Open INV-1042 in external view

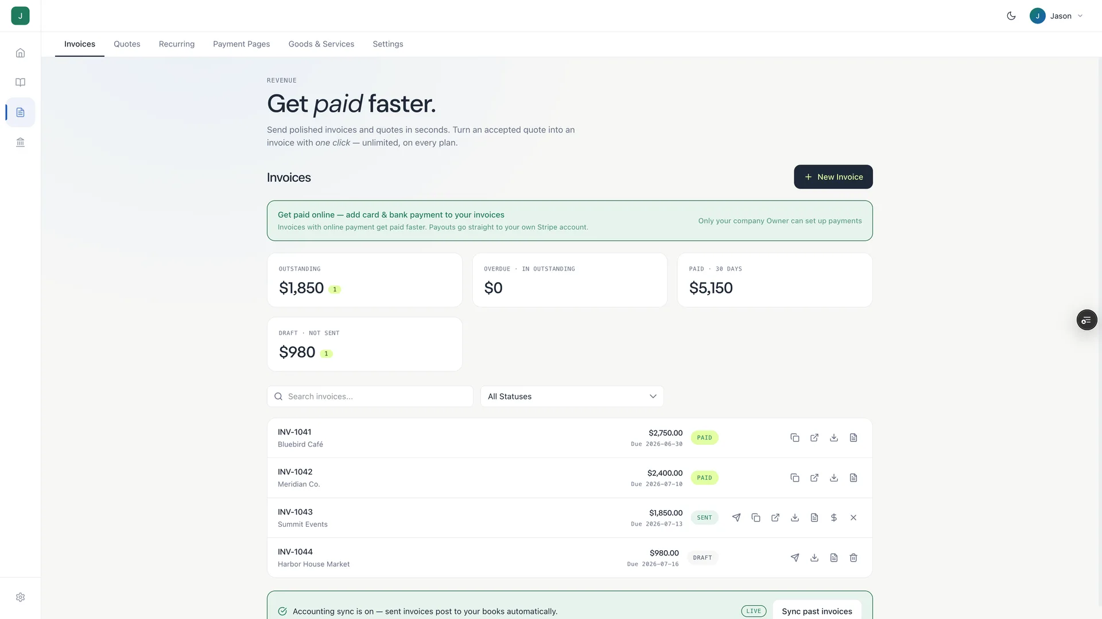[814, 478]
